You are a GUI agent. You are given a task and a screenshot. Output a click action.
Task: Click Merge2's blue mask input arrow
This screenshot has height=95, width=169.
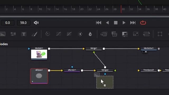click(105, 74)
